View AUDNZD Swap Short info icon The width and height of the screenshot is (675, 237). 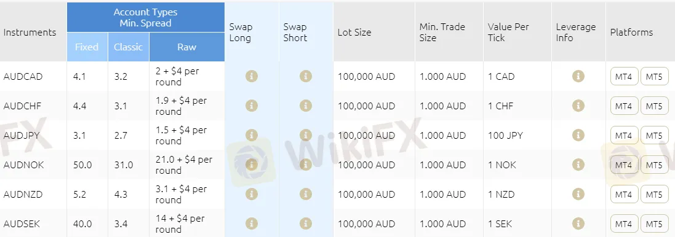[x=306, y=194]
